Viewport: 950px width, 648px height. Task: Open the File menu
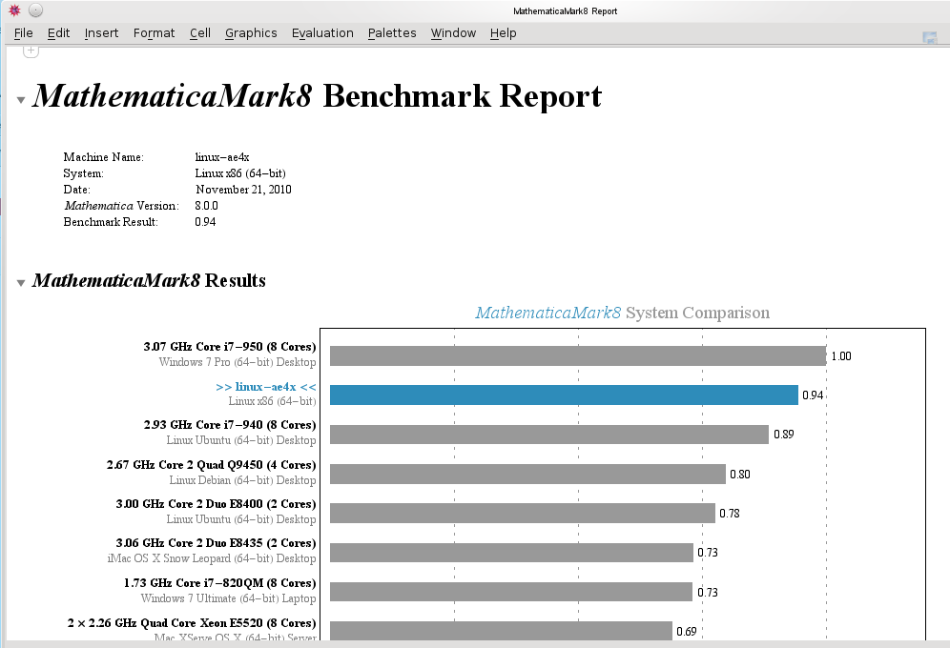23,33
